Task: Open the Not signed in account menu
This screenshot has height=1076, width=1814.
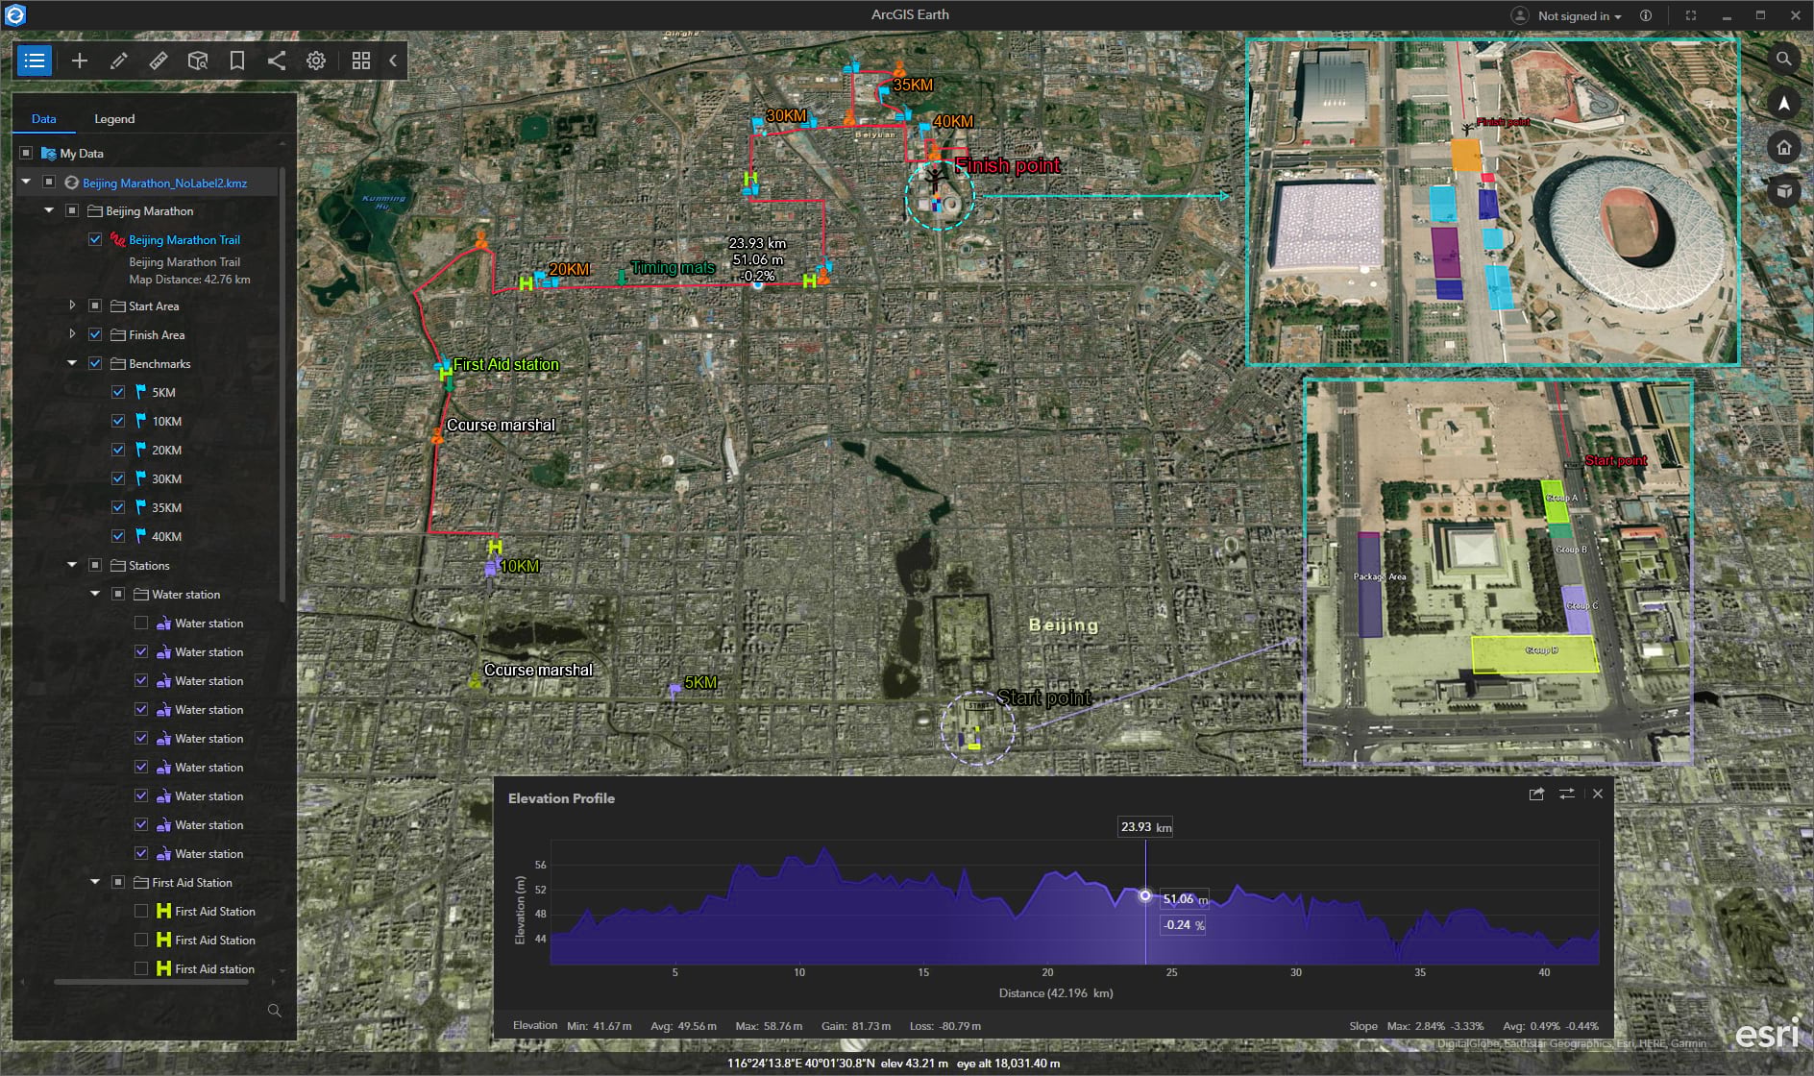Action: (1573, 15)
